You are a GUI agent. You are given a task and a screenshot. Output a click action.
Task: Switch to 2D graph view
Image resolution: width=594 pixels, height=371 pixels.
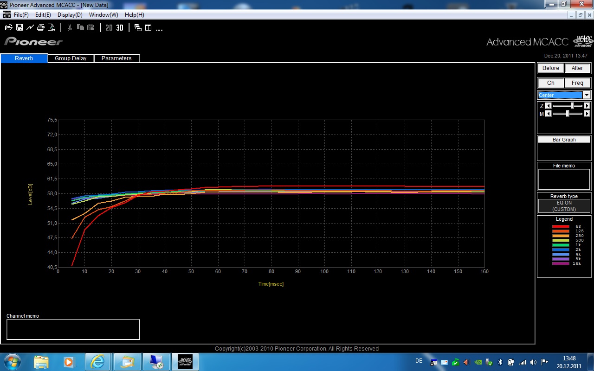109,28
